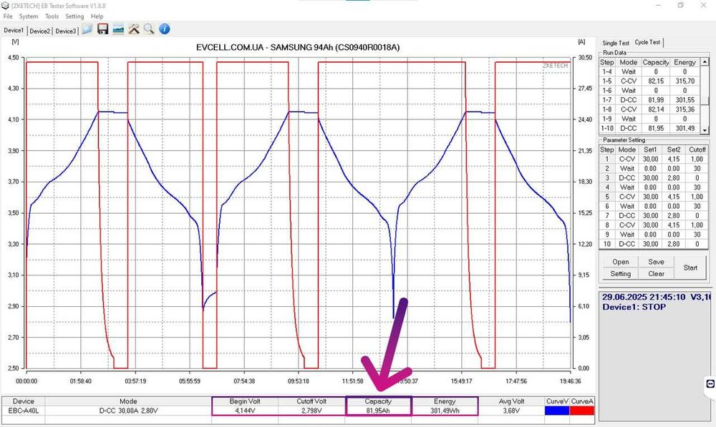Click the 2,798V Cutoff Volt value
The width and height of the screenshot is (716, 427).
click(311, 411)
